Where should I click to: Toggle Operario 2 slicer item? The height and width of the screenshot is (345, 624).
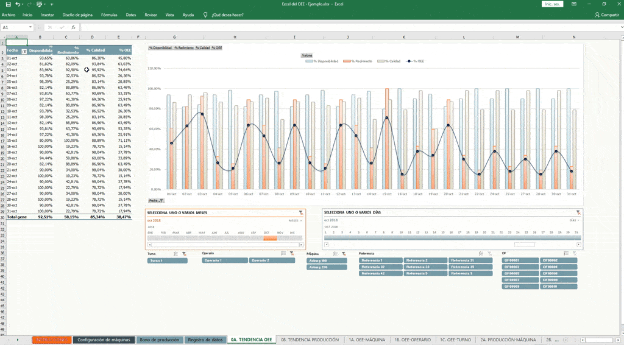tap(272, 260)
